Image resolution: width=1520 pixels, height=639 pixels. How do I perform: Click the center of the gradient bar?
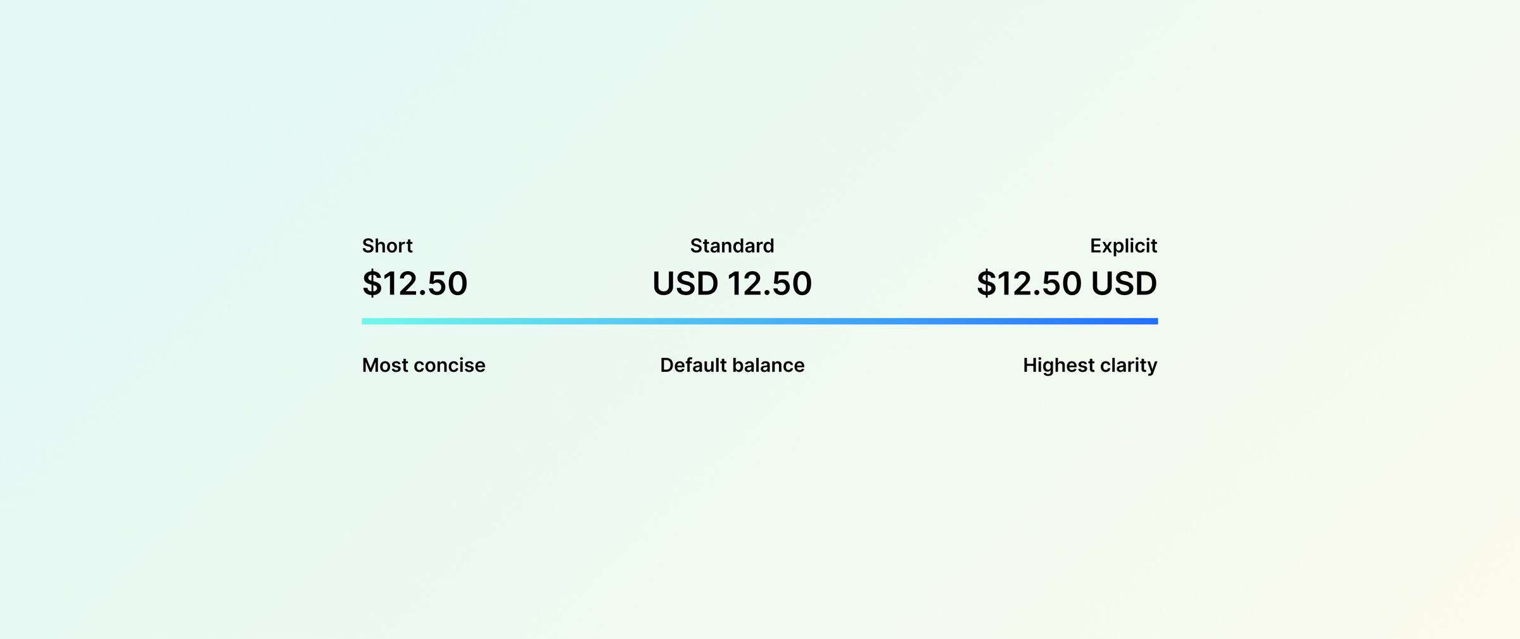coord(760,321)
